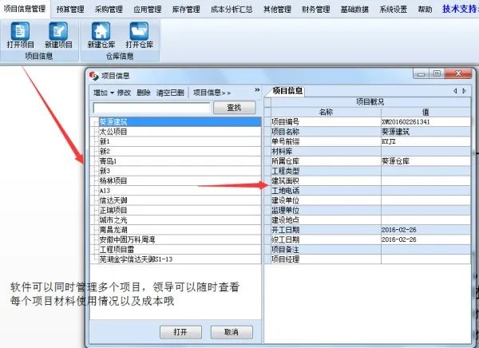
Task: Click 项目信息>> toolbar item
Action: pos(212,93)
